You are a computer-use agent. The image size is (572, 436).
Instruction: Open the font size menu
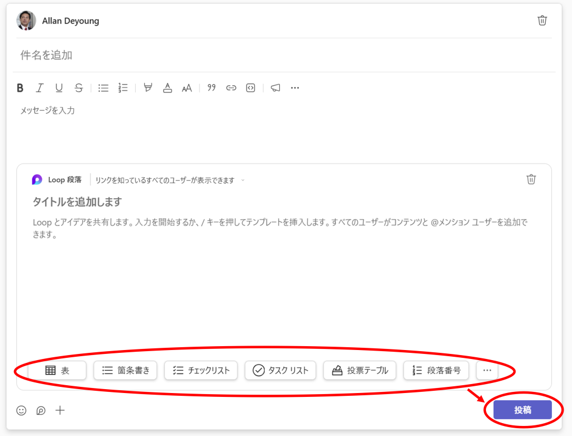(x=187, y=88)
